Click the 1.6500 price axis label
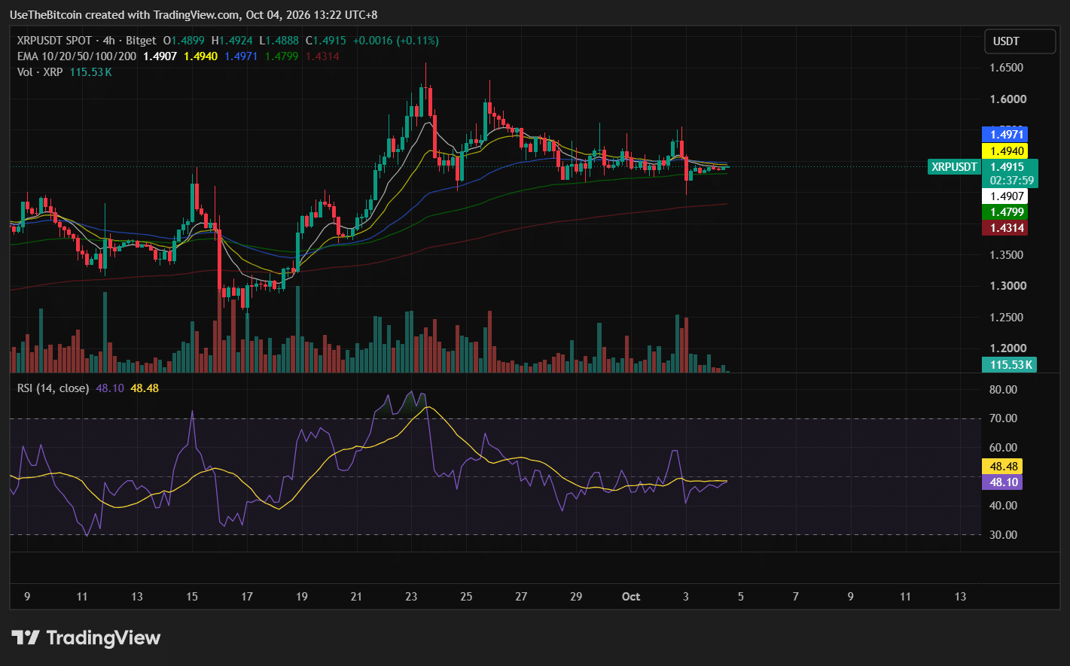 click(x=1007, y=68)
